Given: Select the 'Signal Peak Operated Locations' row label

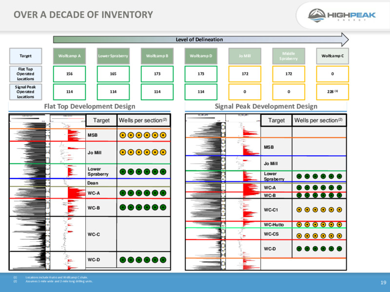Looking at the screenshot, I should 26,92.
